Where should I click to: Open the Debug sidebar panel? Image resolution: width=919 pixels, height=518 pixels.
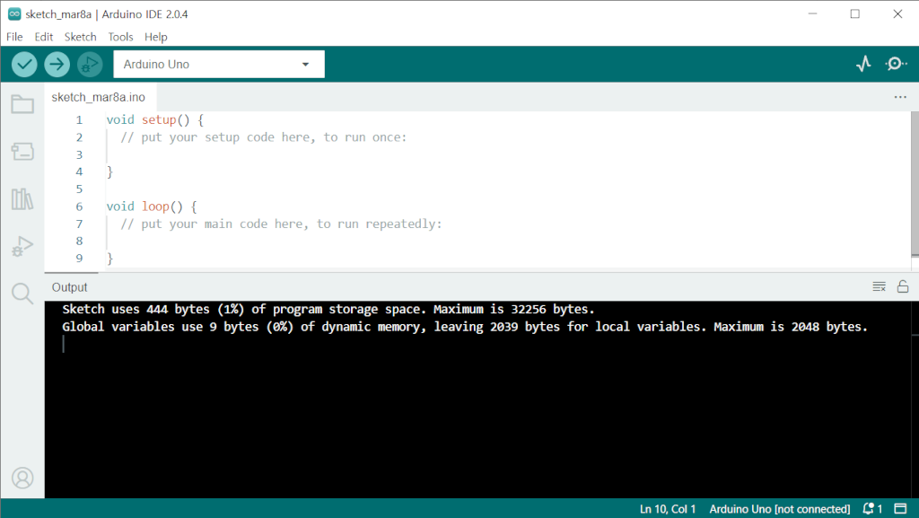pyautogui.click(x=22, y=246)
